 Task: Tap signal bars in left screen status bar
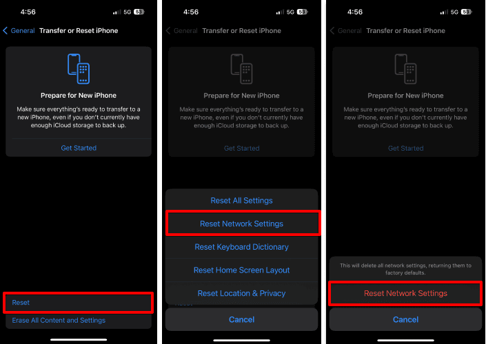117,12
